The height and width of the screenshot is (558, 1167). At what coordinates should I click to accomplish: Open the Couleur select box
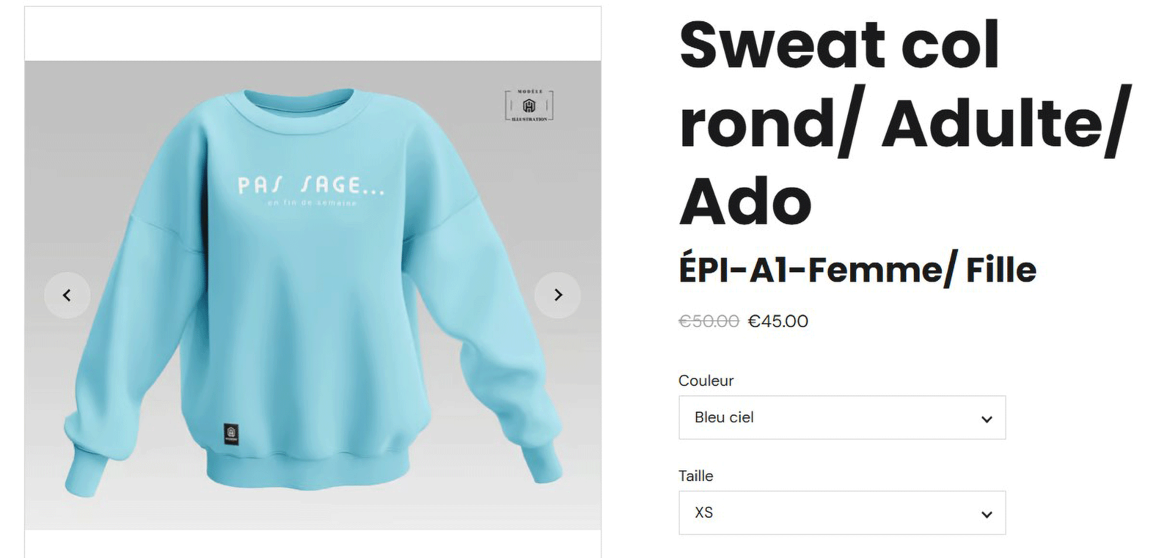tap(842, 417)
